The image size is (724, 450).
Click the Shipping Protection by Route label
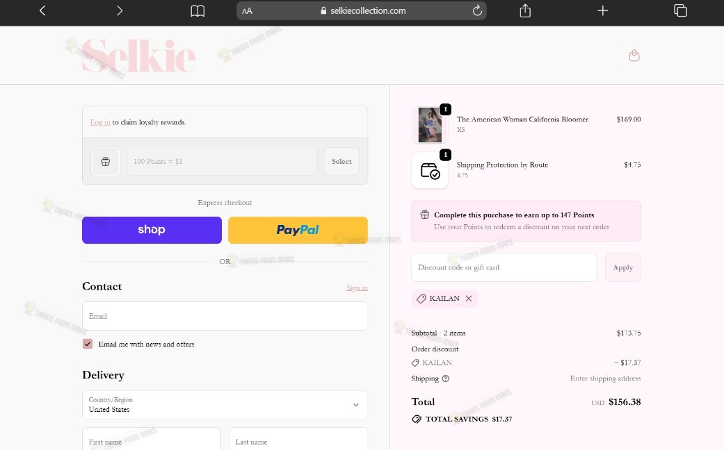click(502, 165)
